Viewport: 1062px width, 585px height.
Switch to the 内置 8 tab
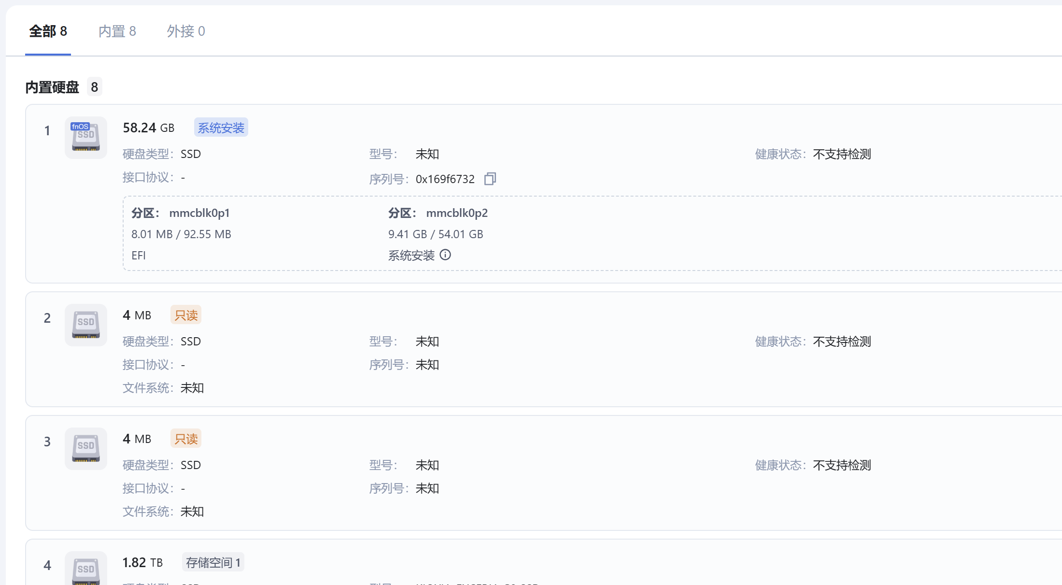click(x=117, y=31)
